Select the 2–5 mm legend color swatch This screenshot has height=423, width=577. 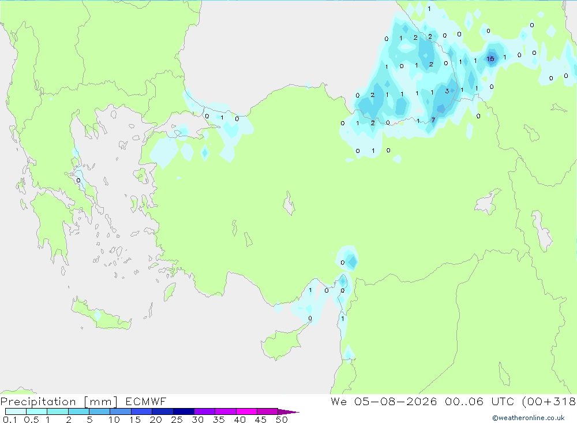click(x=78, y=411)
